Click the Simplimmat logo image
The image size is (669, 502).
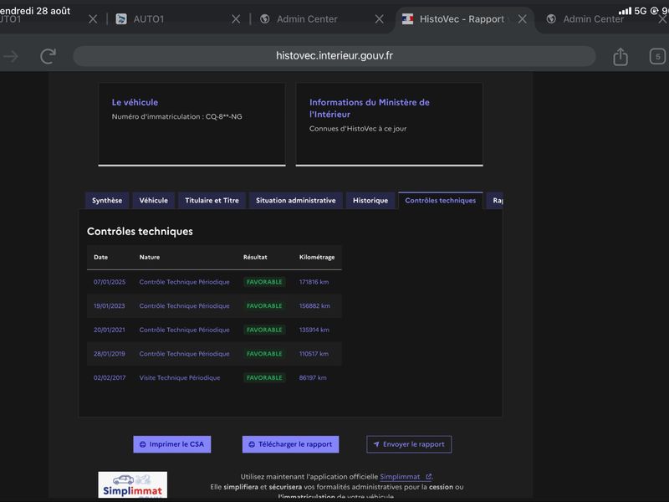pyautogui.click(x=133, y=484)
